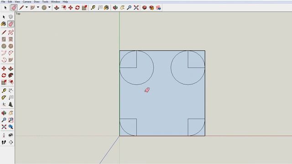Screen dimensions: 292x164
Task: Activate the Zoom Window tool
Action: tap(11, 120)
